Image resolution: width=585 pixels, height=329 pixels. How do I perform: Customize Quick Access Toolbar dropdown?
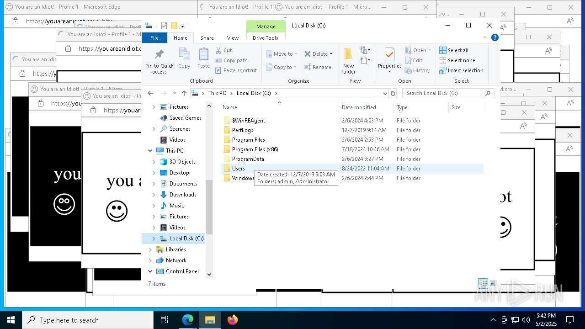(182, 26)
